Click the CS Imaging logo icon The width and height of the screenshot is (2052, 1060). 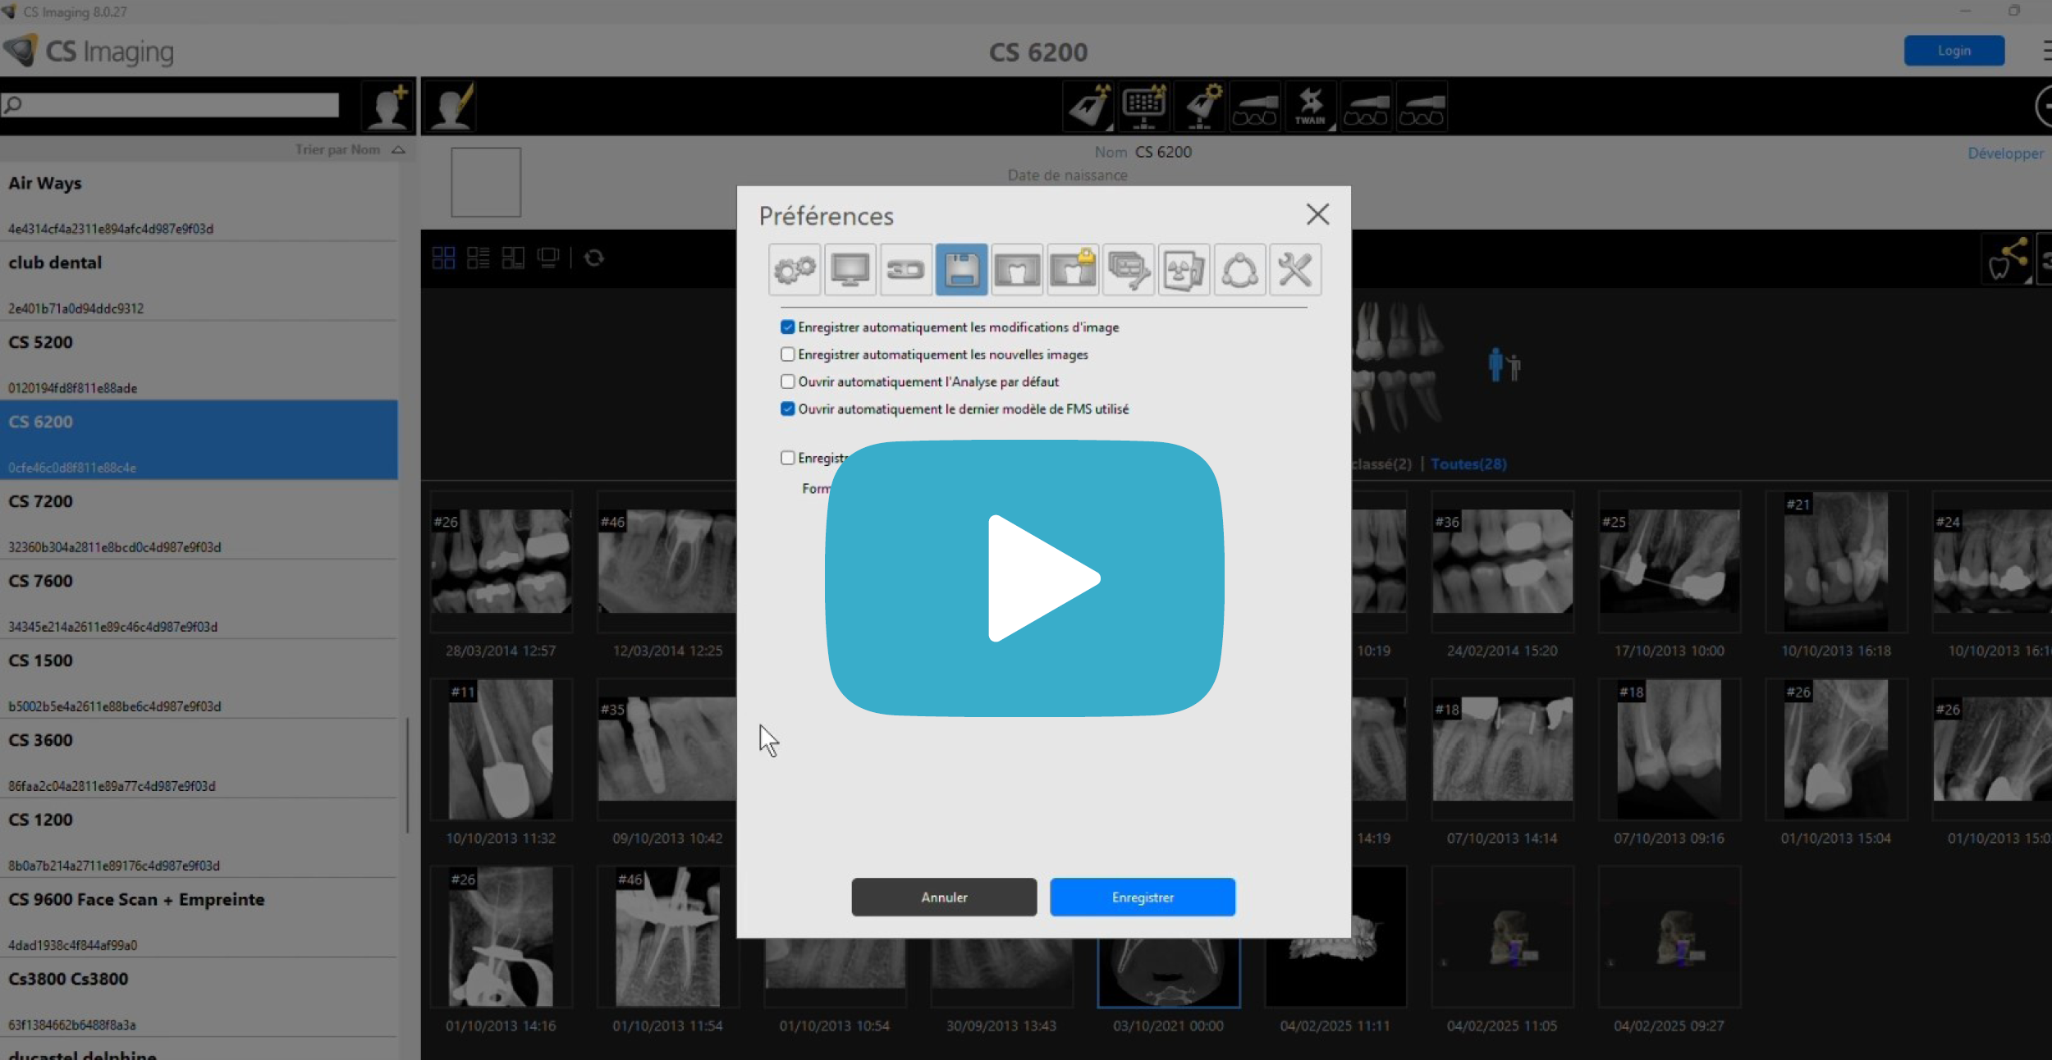[x=21, y=51]
